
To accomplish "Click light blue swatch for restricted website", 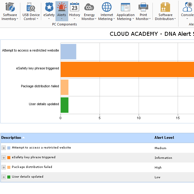I will [9, 148].
